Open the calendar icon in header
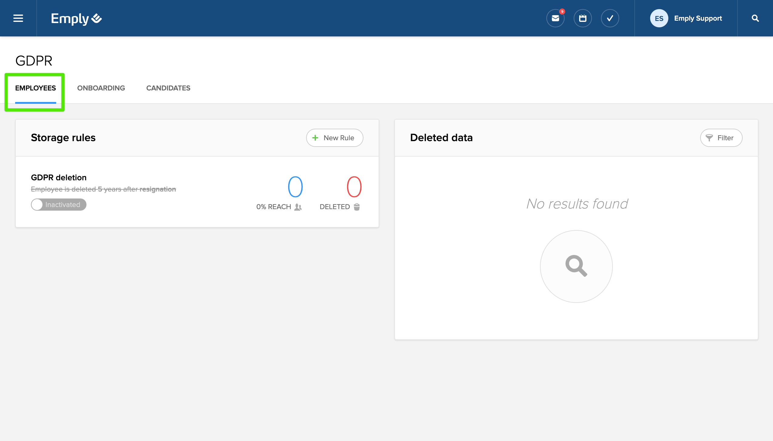Viewport: 773px width, 441px height. [582, 18]
